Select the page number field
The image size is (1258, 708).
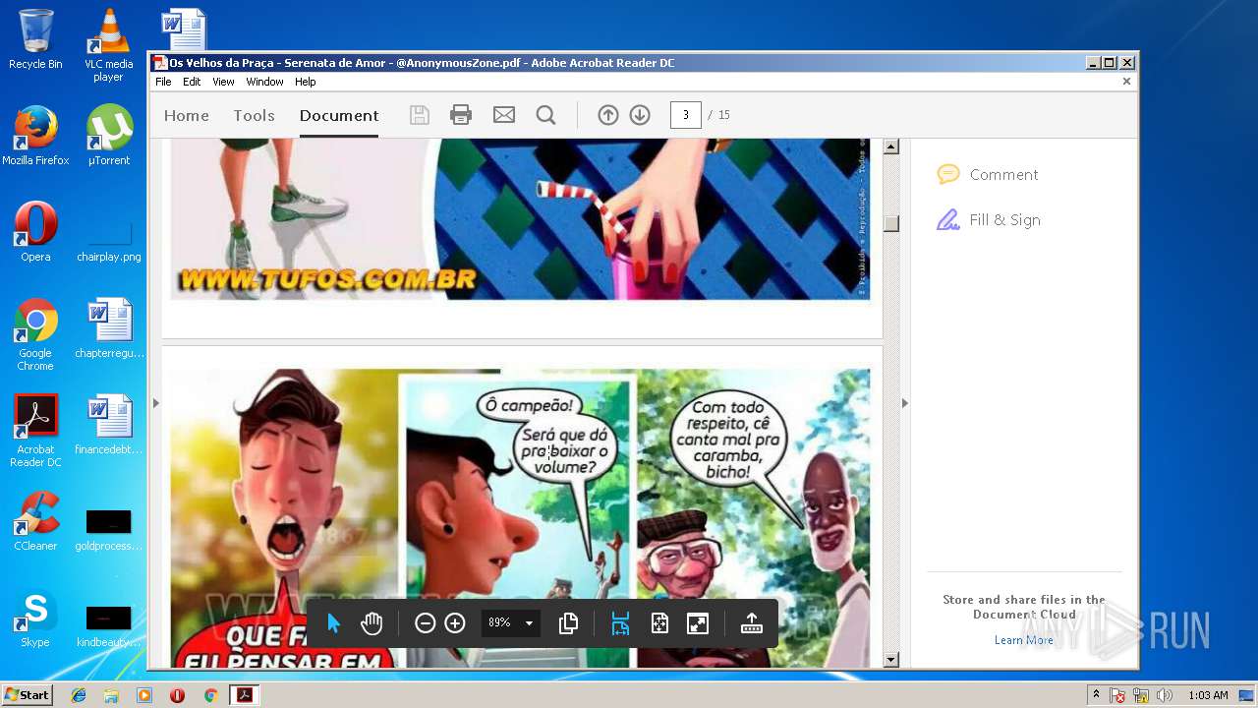tap(686, 115)
